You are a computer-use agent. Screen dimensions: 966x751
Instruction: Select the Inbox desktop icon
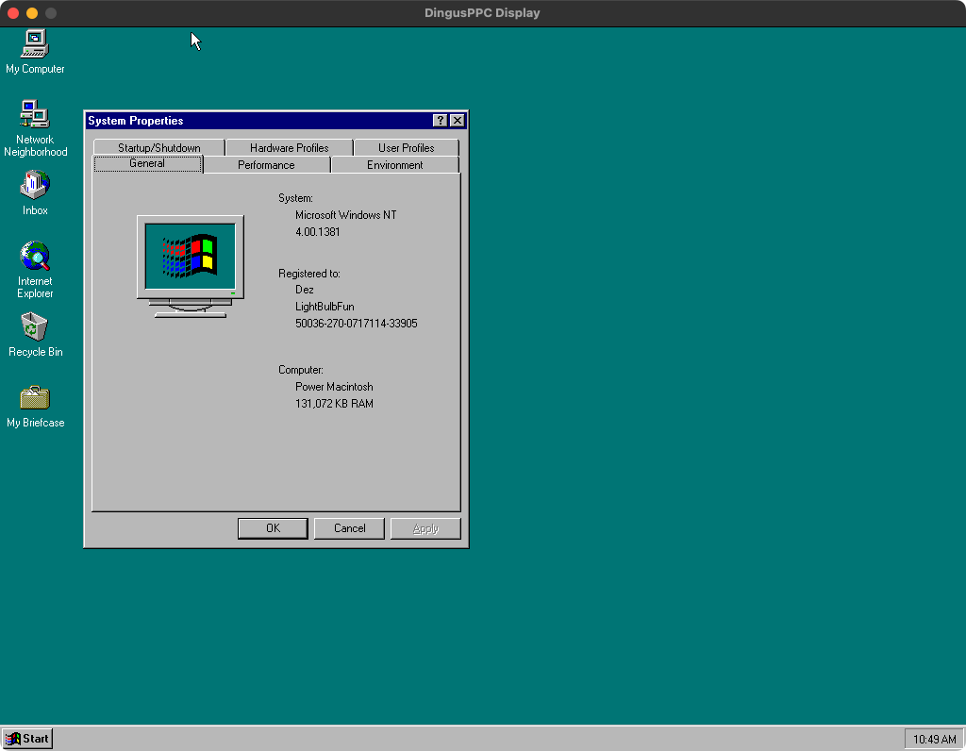click(x=35, y=192)
